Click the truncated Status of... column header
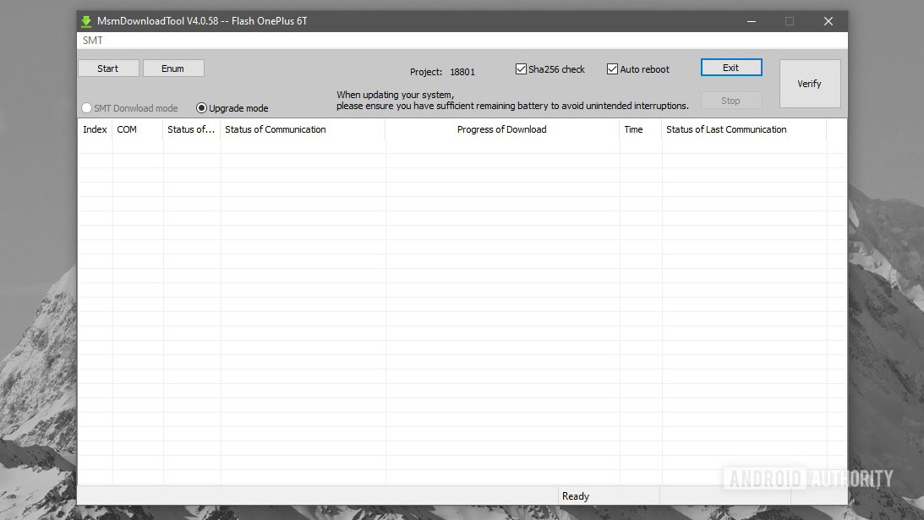 pos(192,129)
